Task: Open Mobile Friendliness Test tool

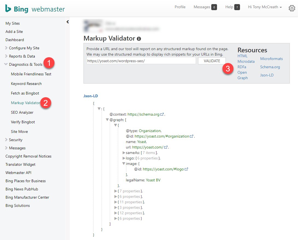Action: coord(31,74)
